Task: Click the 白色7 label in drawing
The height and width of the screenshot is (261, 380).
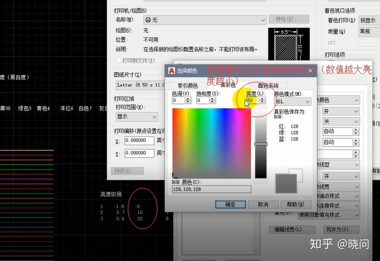Action: (85, 108)
